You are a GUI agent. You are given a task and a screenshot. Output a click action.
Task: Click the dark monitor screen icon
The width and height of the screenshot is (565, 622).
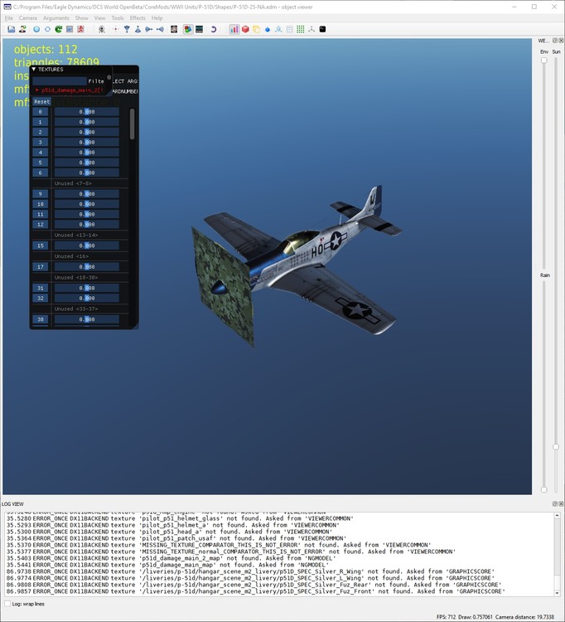pyautogui.click(x=200, y=29)
